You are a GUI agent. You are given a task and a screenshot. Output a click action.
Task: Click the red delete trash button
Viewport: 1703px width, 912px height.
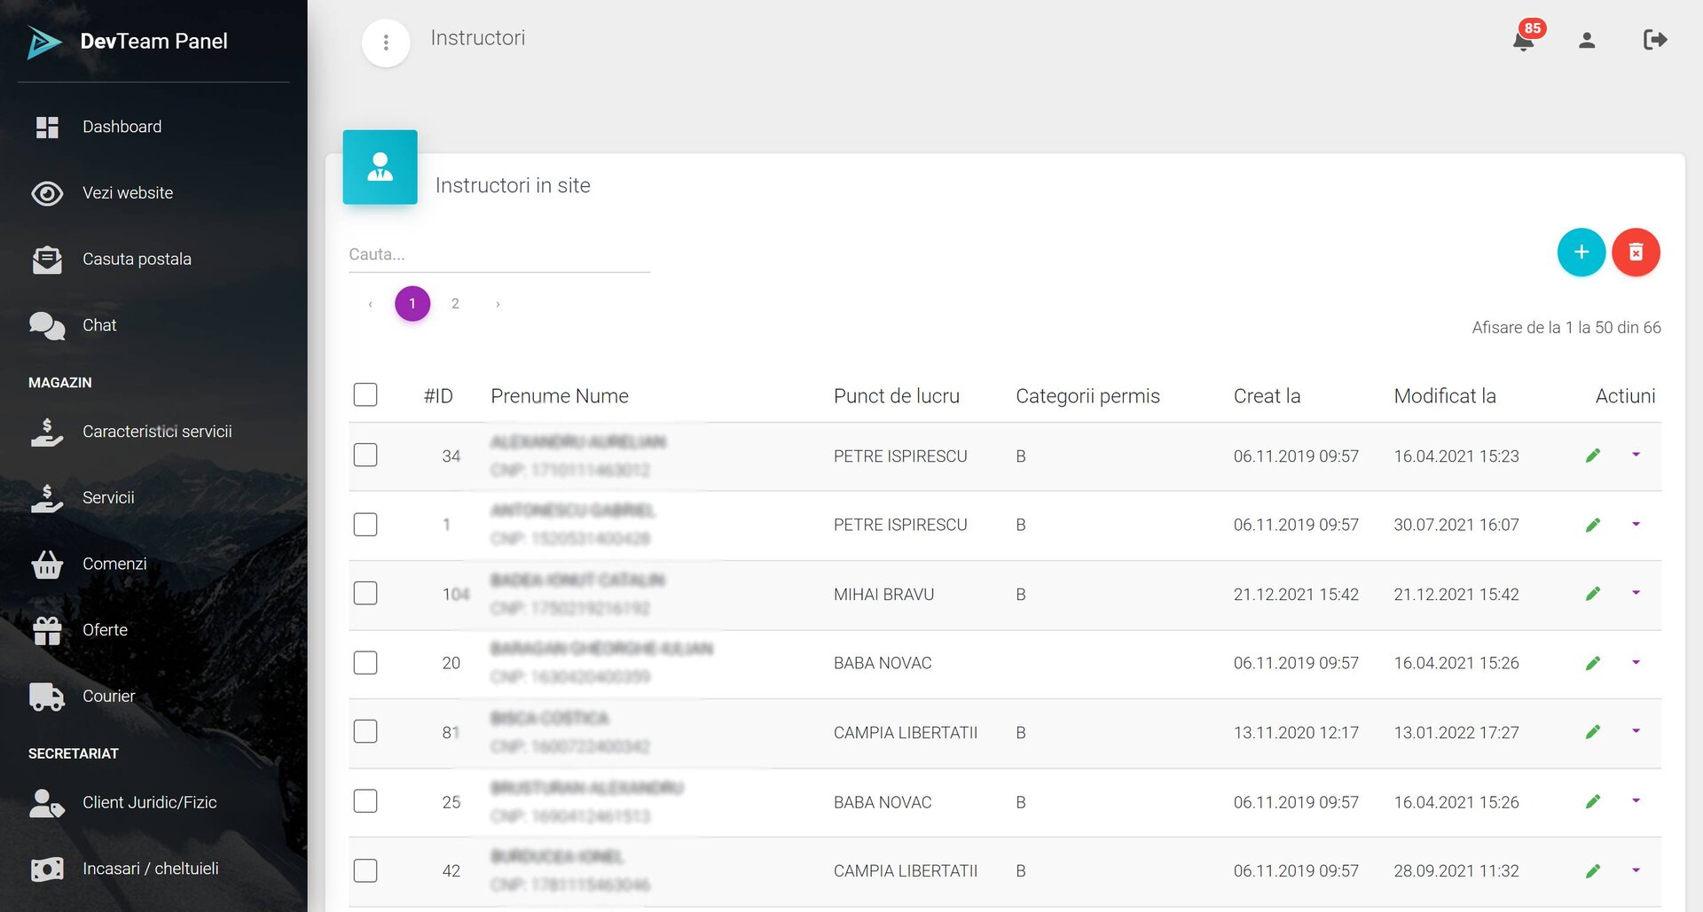pyautogui.click(x=1636, y=253)
